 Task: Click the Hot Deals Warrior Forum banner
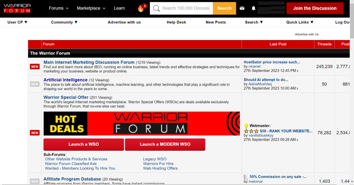(141, 124)
